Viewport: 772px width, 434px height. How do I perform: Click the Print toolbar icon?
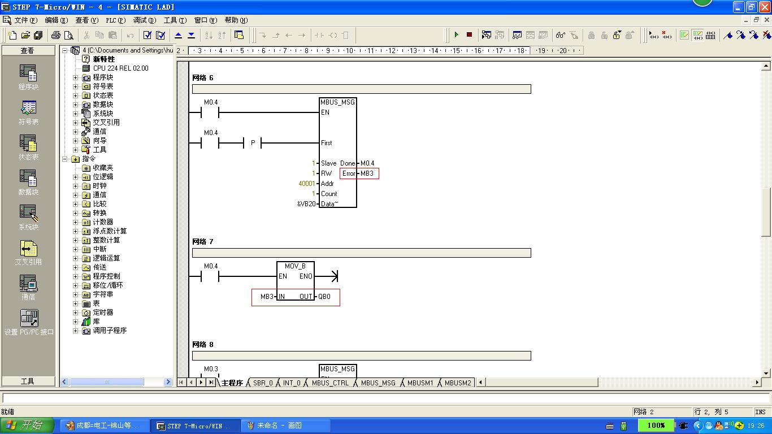click(56, 35)
